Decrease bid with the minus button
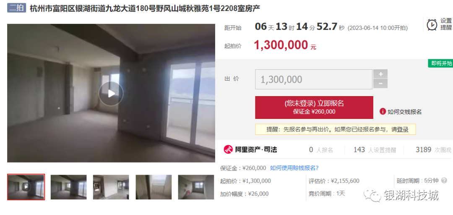The height and width of the screenshot is (215, 453). [x=380, y=84]
